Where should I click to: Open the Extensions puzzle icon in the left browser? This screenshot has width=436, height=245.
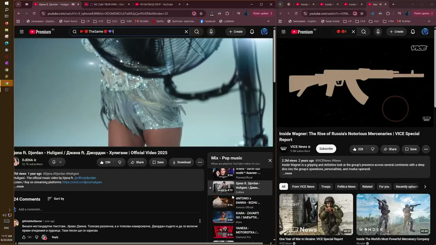coord(227,14)
